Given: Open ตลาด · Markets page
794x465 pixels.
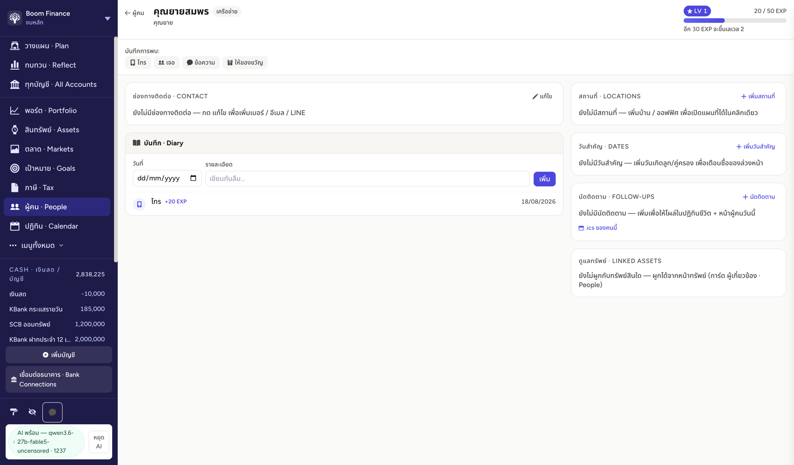Looking at the screenshot, I should [x=57, y=149].
